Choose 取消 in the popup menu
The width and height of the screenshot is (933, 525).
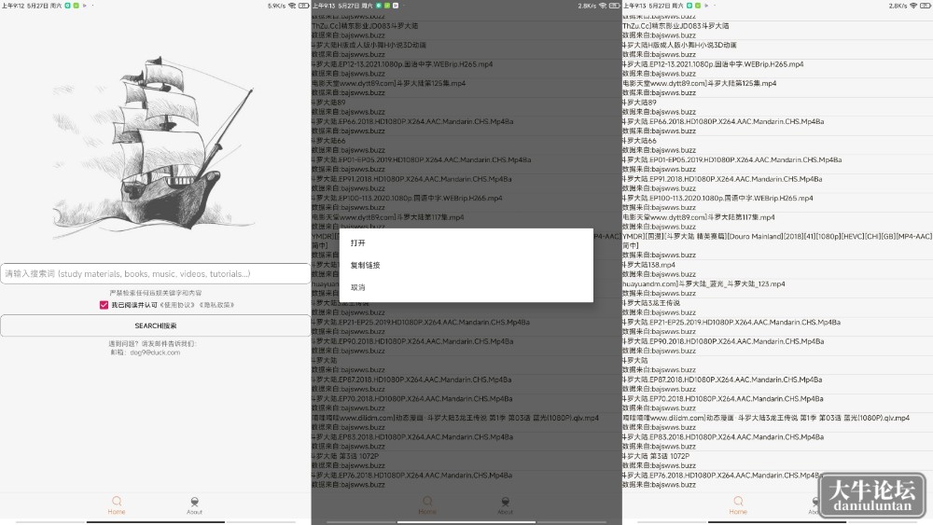466,287
